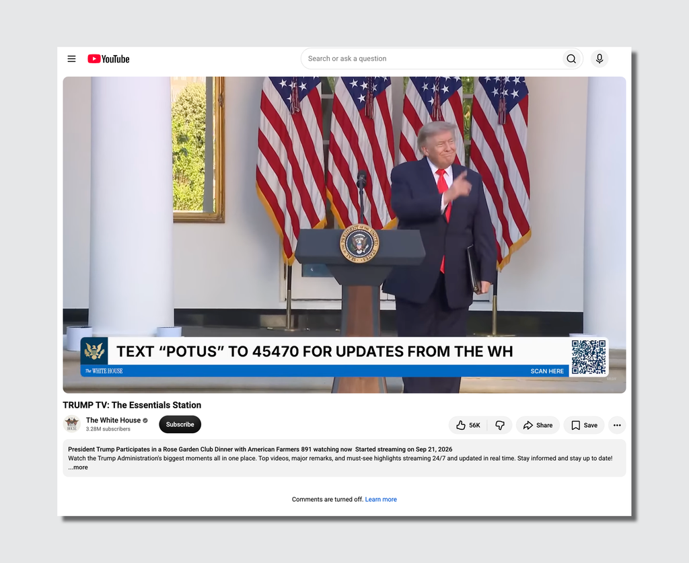This screenshot has width=689, height=563.
Task: Open the more actions three-dot menu
Action: [617, 425]
